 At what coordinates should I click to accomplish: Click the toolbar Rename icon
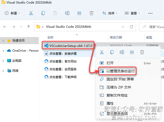tap(67, 13)
